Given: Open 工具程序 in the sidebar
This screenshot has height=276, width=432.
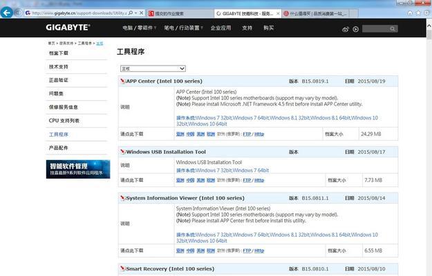Looking at the screenshot, I should tap(59, 134).
